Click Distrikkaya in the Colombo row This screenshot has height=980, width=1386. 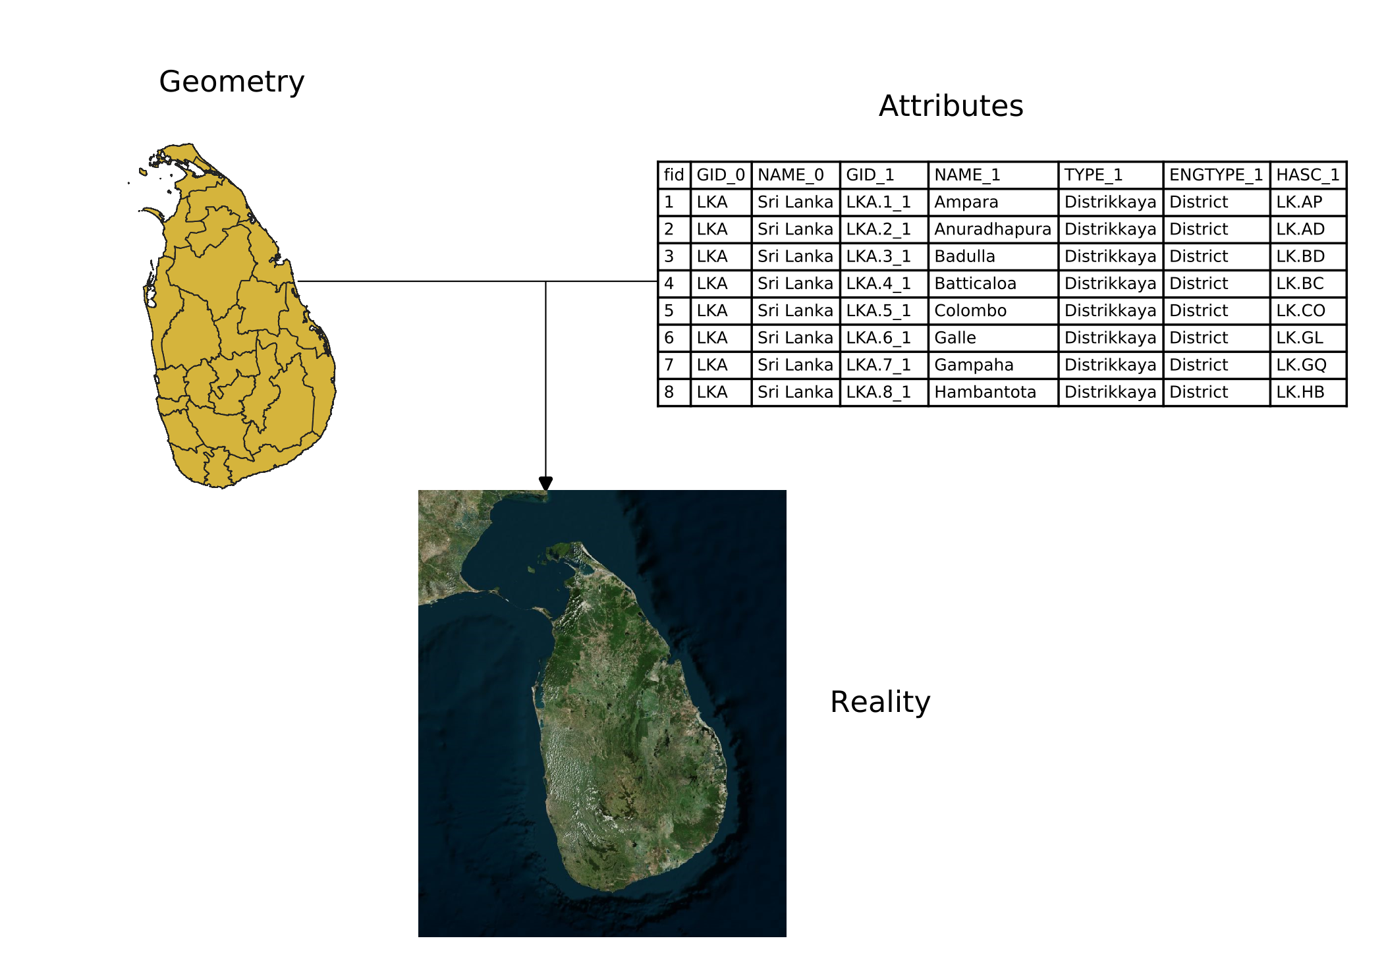(1111, 311)
